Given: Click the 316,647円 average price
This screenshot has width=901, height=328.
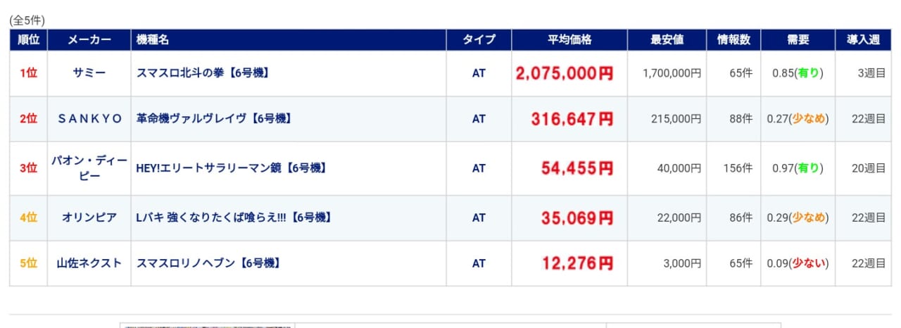Looking at the screenshot, I should click(x=572, y=119).
